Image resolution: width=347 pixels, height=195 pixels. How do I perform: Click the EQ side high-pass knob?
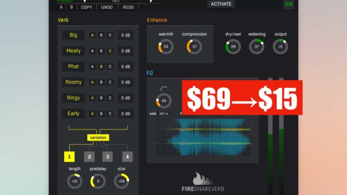164,101
